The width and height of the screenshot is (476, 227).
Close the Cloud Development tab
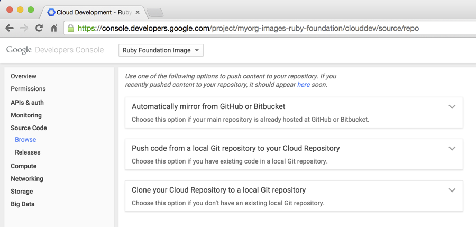[x=137, y=13]
